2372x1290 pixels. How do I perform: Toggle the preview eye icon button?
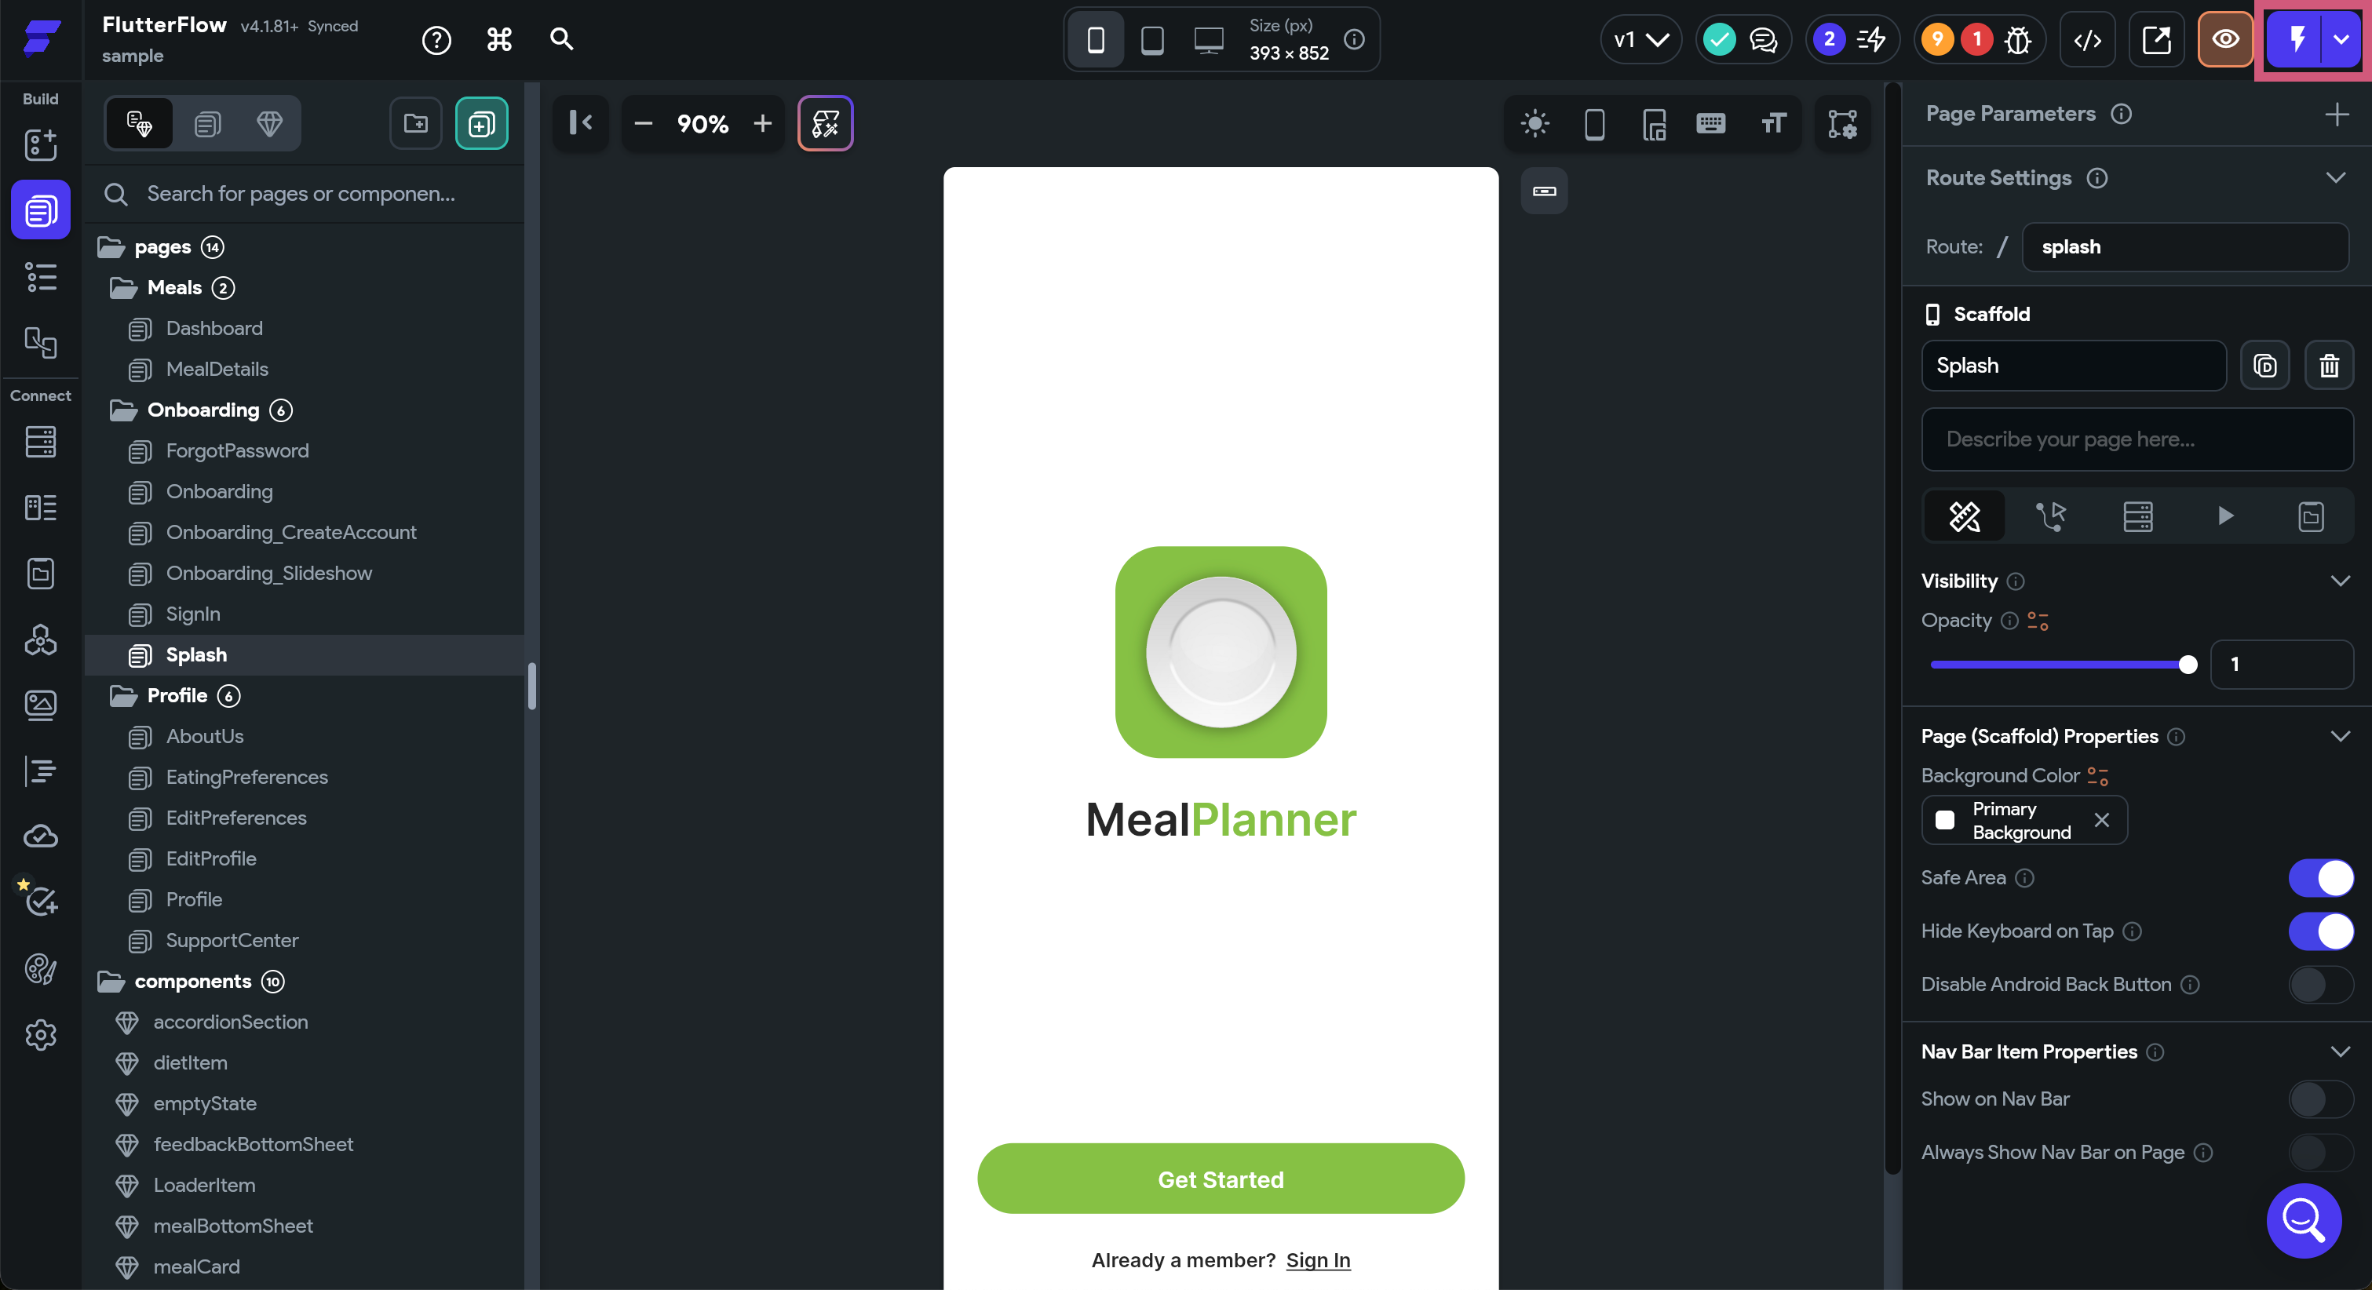(2225, 39)
